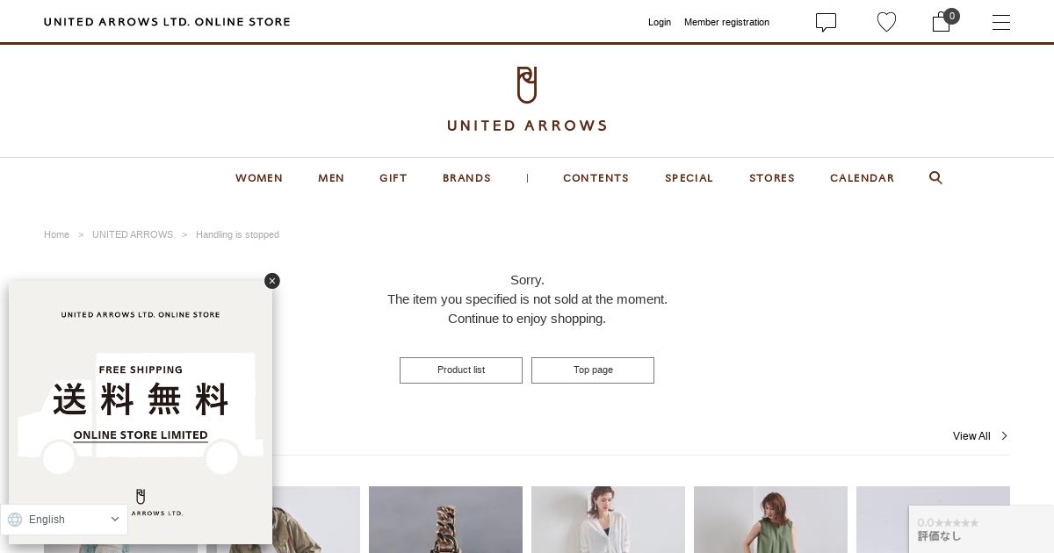
Task: Close the free shipping popup
Action: click(272, 281)
